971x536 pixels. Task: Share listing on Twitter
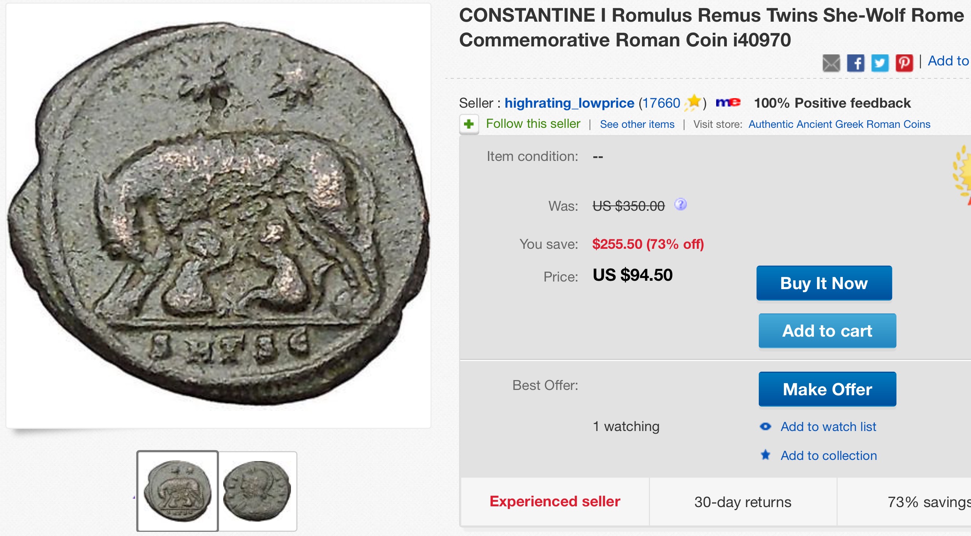click(x=880, y=63)
